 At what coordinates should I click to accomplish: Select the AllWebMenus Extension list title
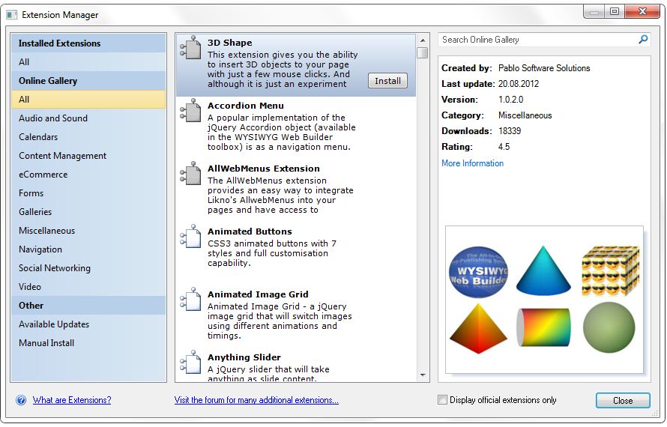263,169
